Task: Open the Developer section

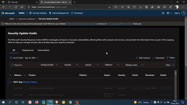Action: (77, 13)
